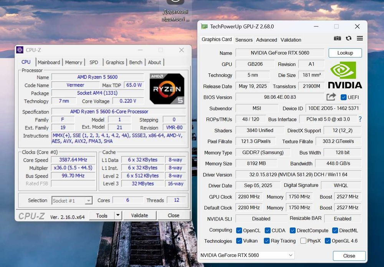Toggle the OpenGL 4.6 checkbox
Image resolution: width=384 pixels, height=267 pixels.
[328, 241]
